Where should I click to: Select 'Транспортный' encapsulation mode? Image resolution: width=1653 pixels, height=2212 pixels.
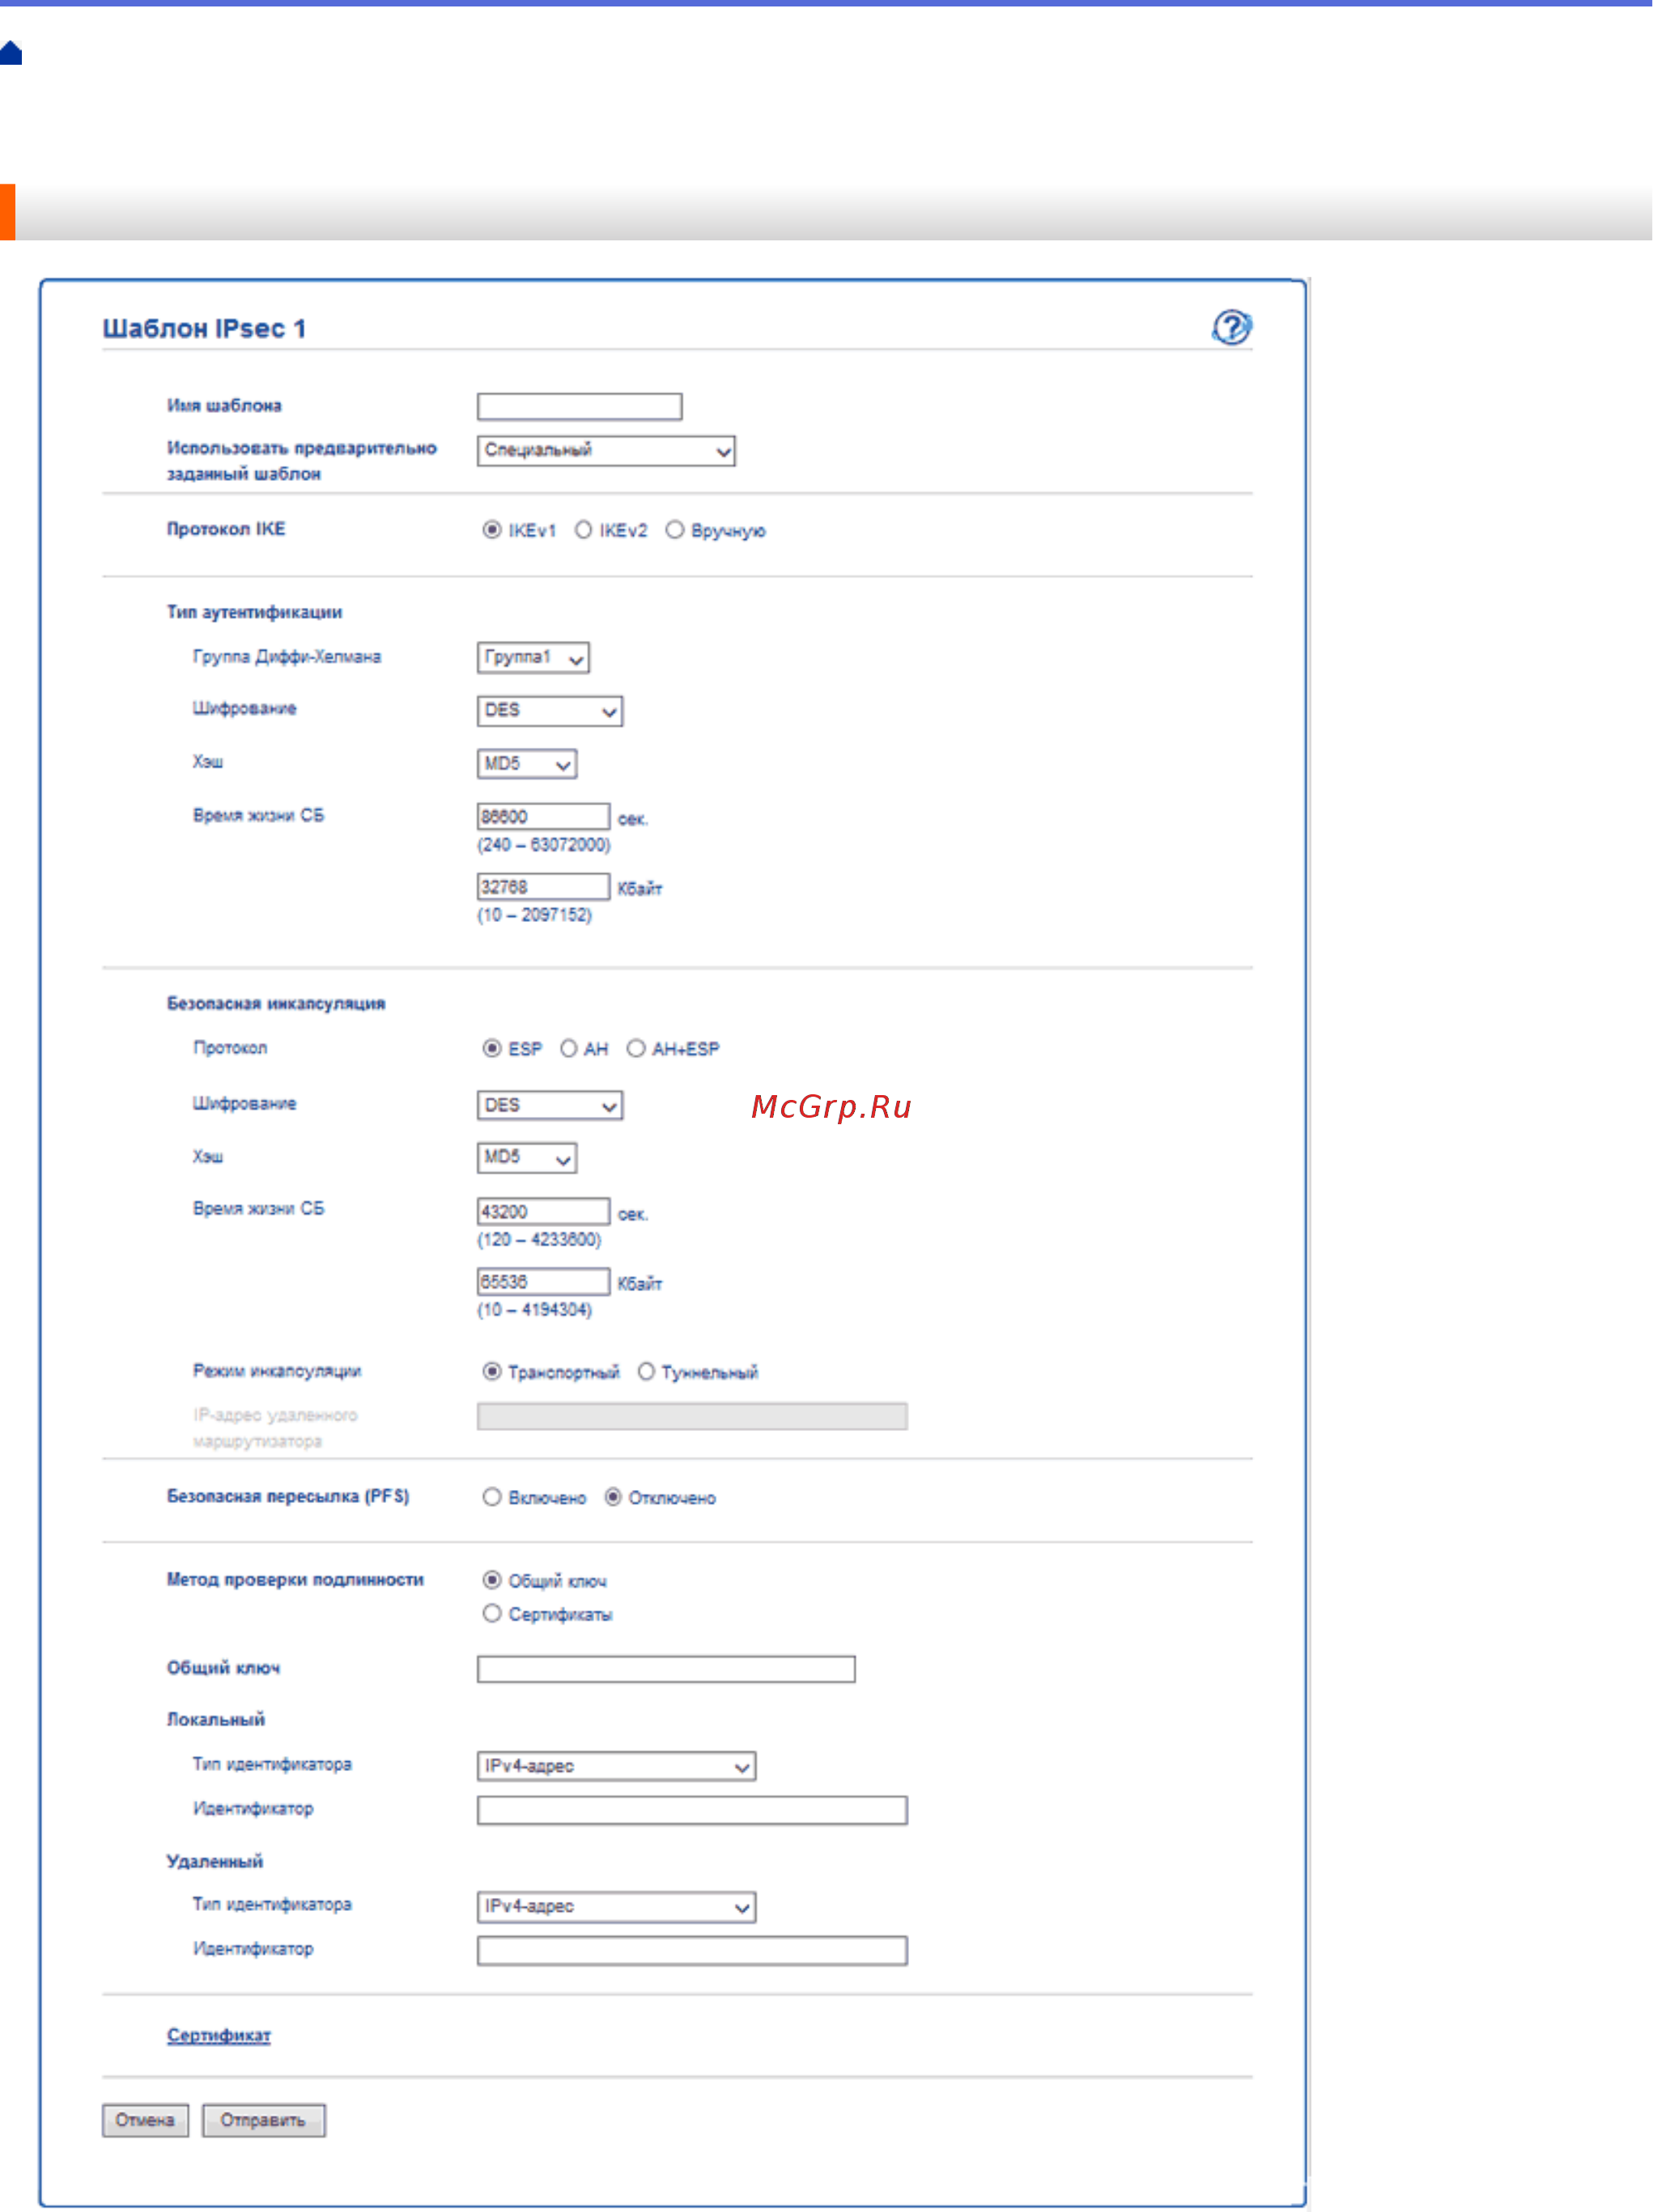[x=492, y=1371]
